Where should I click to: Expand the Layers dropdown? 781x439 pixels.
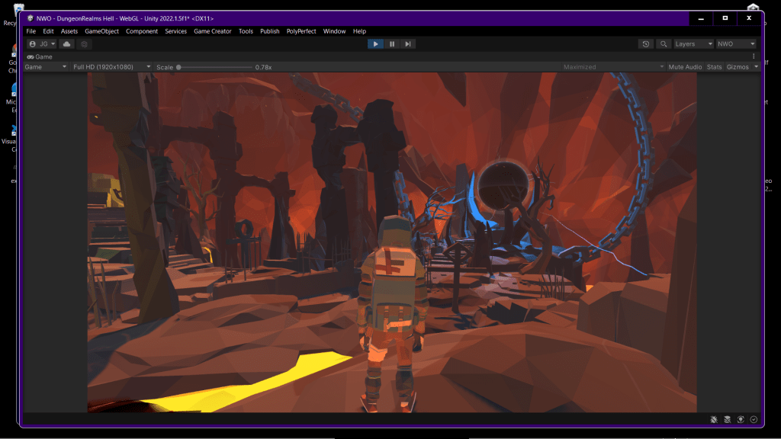[x=693, y=44]
